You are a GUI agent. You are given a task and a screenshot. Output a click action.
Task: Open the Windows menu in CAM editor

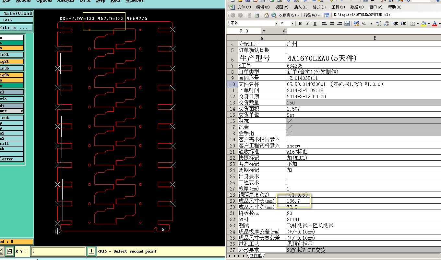pos(134,1)
